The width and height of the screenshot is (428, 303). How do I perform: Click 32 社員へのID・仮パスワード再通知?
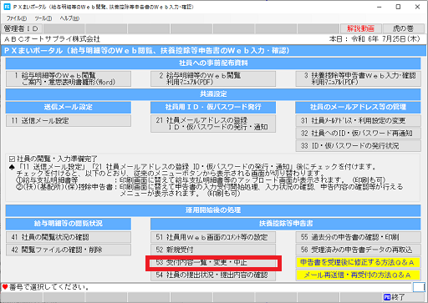tap(358, 134)
